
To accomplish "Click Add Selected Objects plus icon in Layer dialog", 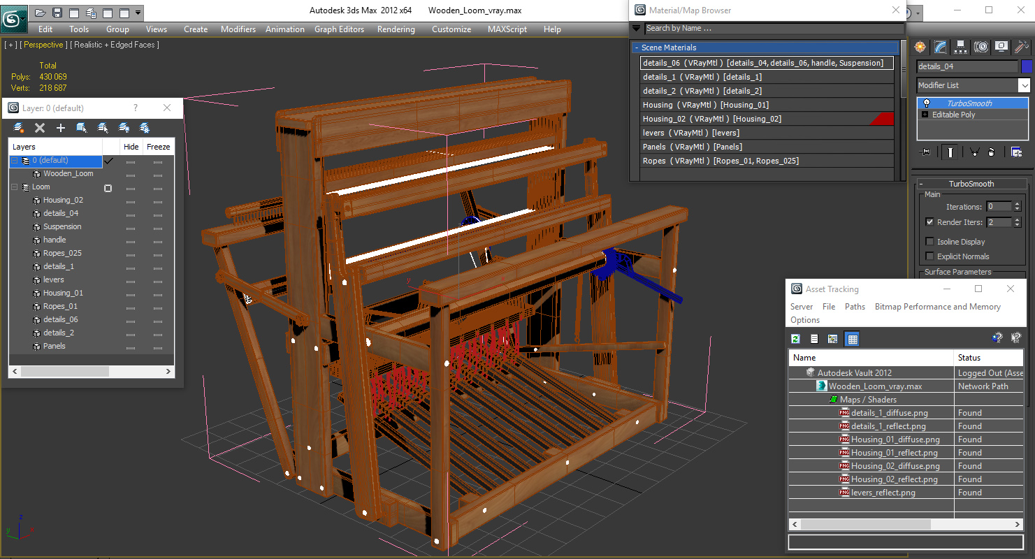I will [61, 128].
